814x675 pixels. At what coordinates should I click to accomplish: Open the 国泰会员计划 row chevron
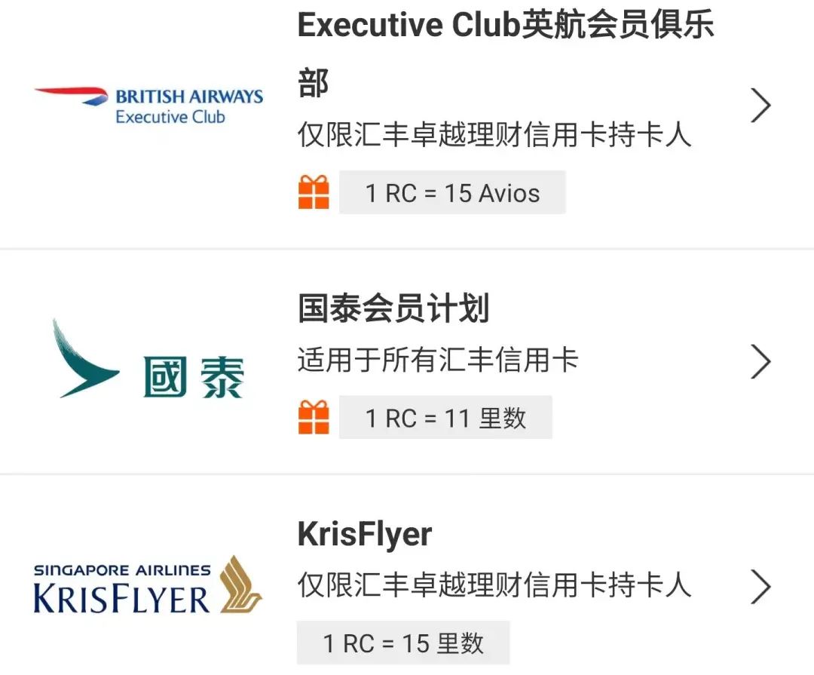761,363
